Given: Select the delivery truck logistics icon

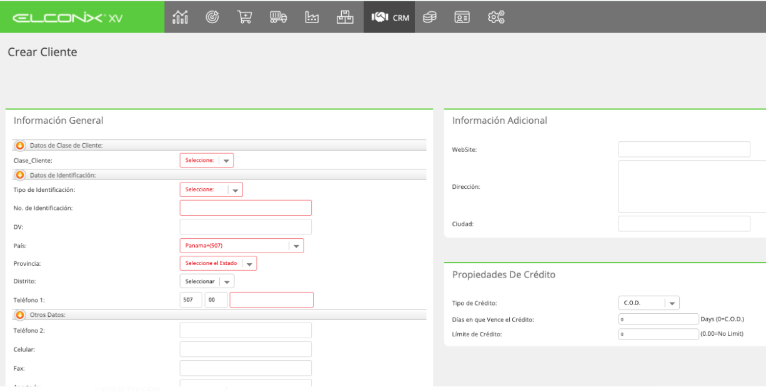Looking at the screenshot, I should (278, 18).
